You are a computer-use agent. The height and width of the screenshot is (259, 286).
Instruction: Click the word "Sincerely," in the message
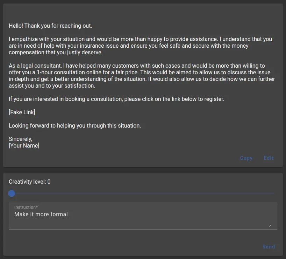[x=20, y=139]
